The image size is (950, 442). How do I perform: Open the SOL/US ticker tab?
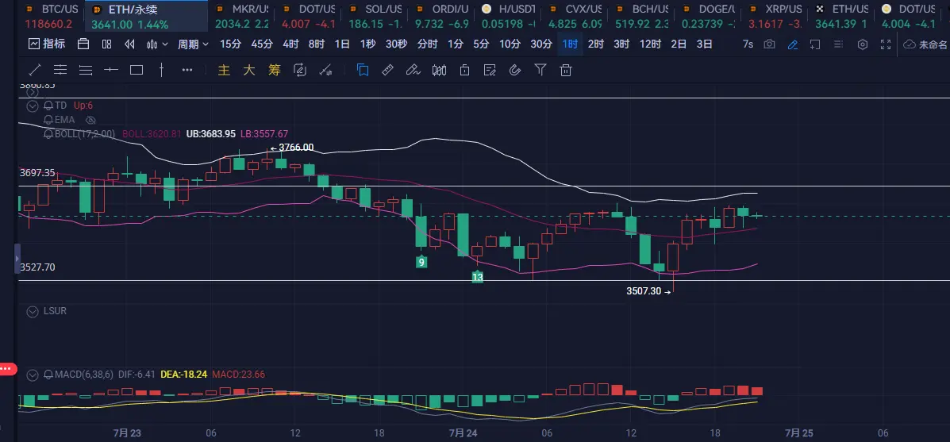click(x=374, y=17)
